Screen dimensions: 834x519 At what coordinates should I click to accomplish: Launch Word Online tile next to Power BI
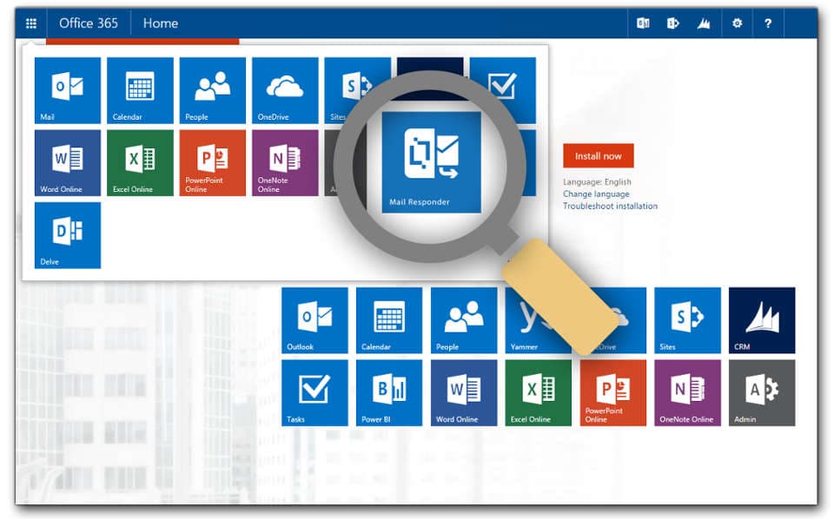[464, 392]
